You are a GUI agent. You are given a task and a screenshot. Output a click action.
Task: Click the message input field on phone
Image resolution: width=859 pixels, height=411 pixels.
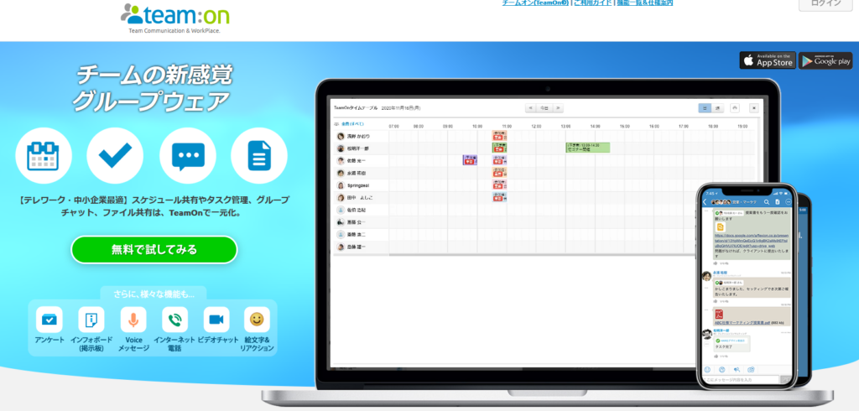click(741, 380)
